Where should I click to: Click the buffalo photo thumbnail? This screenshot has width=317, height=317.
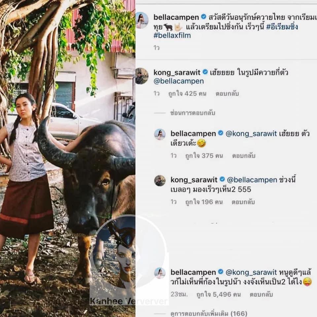tap(67, 158)
